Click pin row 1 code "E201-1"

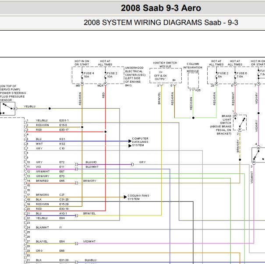(x=64, y=120)
